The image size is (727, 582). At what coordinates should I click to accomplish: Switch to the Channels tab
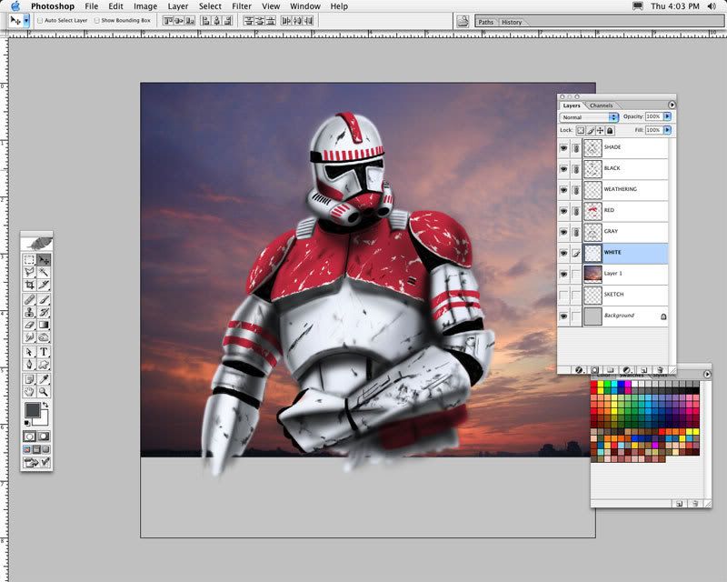tap(602, 105)
